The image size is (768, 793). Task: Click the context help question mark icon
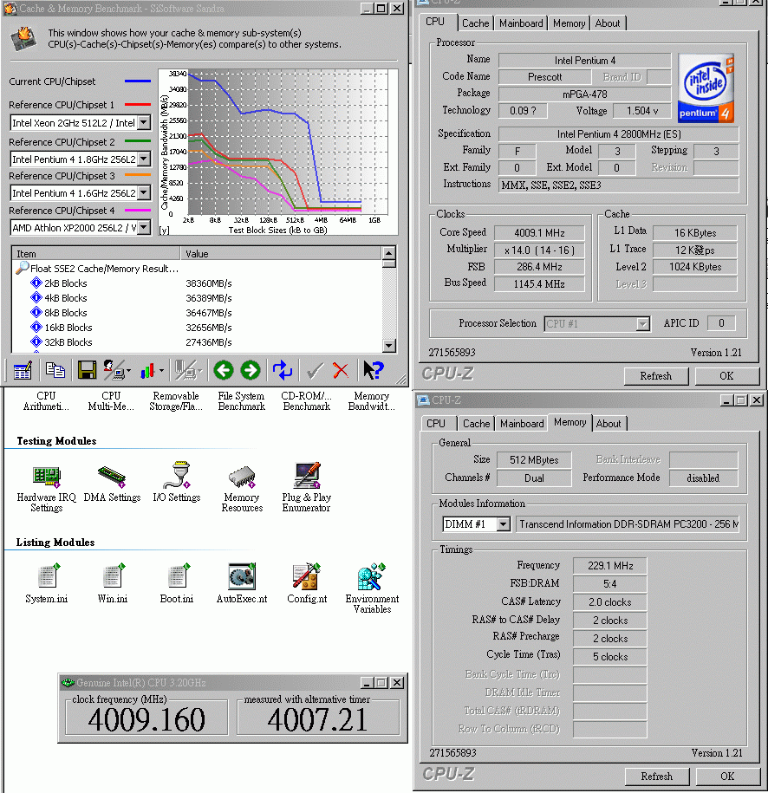pyautogui.click(x=374, y=371)
